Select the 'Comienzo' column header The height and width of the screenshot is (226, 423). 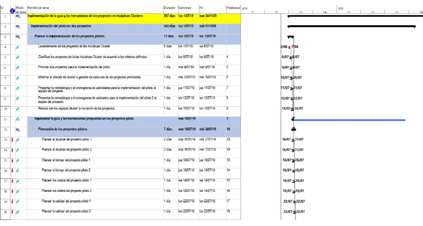coord(188,9)
